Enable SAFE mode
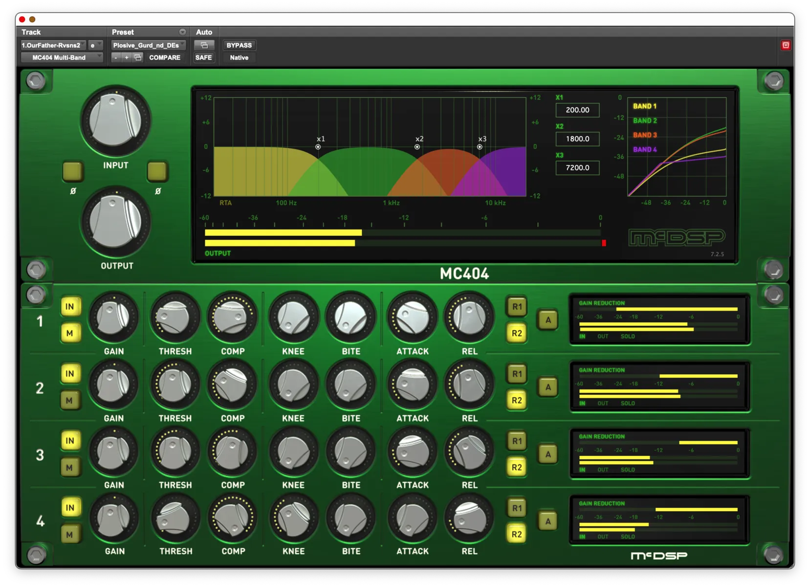This screenshot has width=810, height=587. click(x=204, y=57)
